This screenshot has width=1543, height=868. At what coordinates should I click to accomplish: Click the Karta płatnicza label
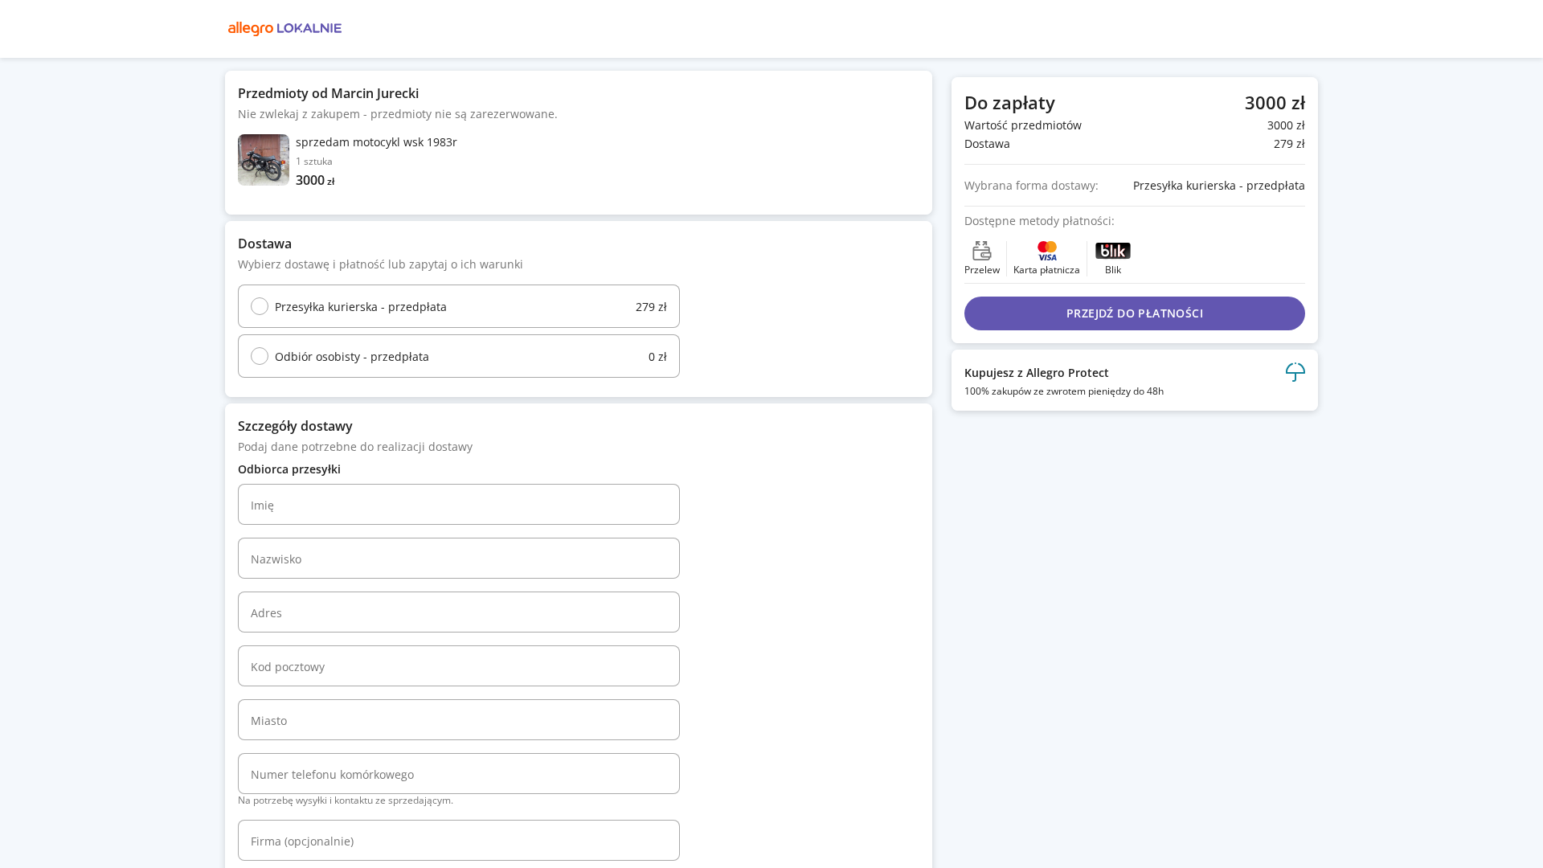(1046, 270)
